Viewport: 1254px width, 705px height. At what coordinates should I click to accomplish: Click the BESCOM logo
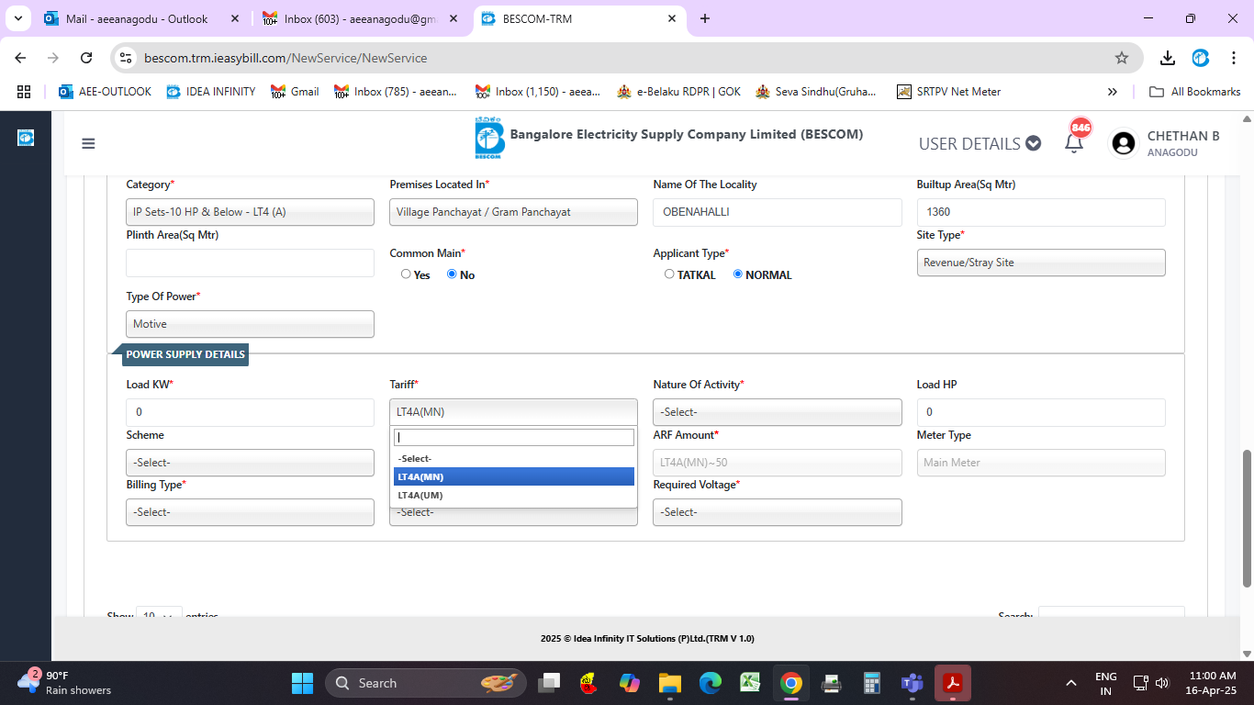(489, 139)
